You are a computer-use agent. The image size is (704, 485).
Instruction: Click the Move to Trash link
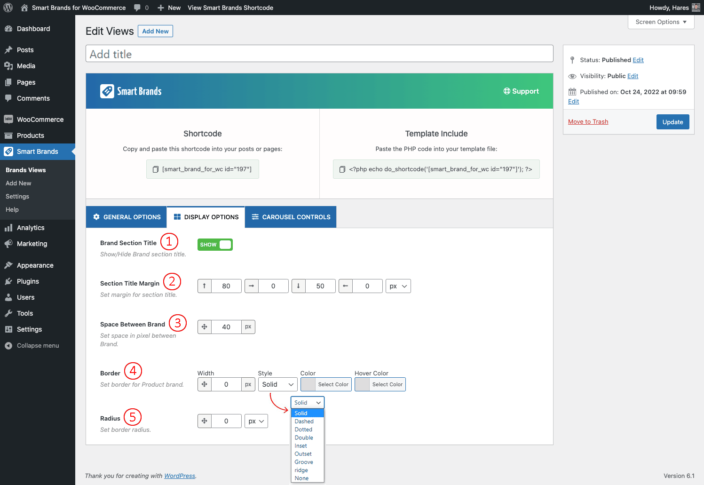[588, 122]
